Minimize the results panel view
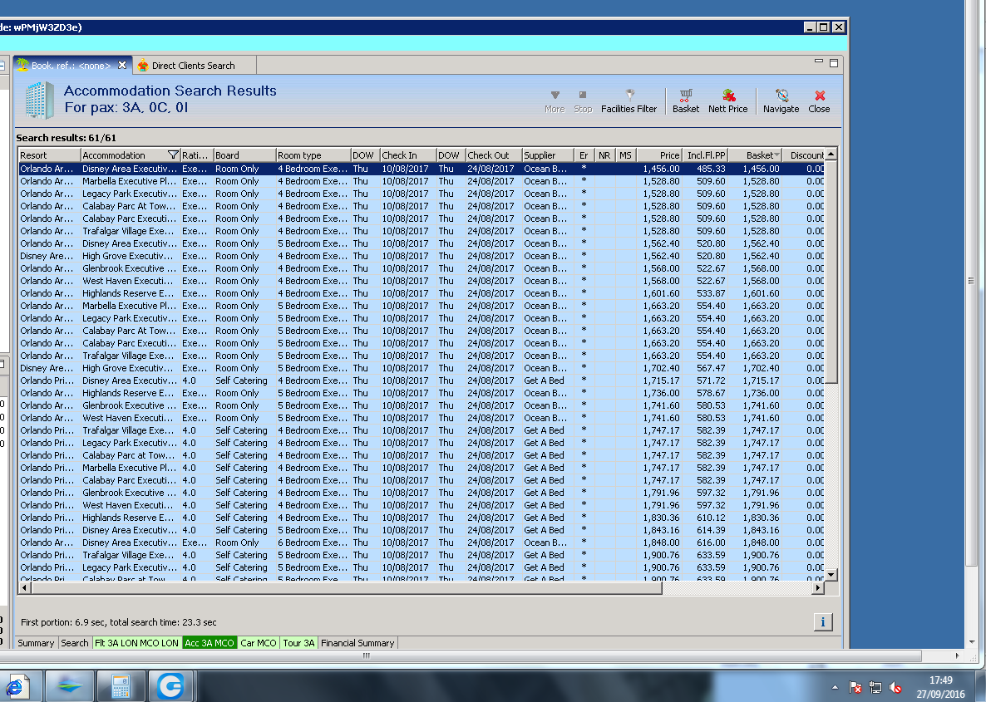Image resolution: width=986 pixels, height=702 pixels. click(819, 62)
